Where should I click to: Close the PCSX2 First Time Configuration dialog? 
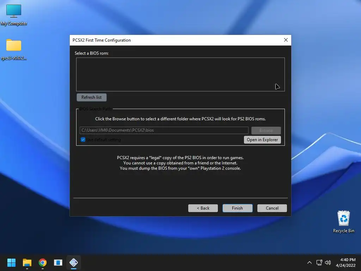(286, 40)
